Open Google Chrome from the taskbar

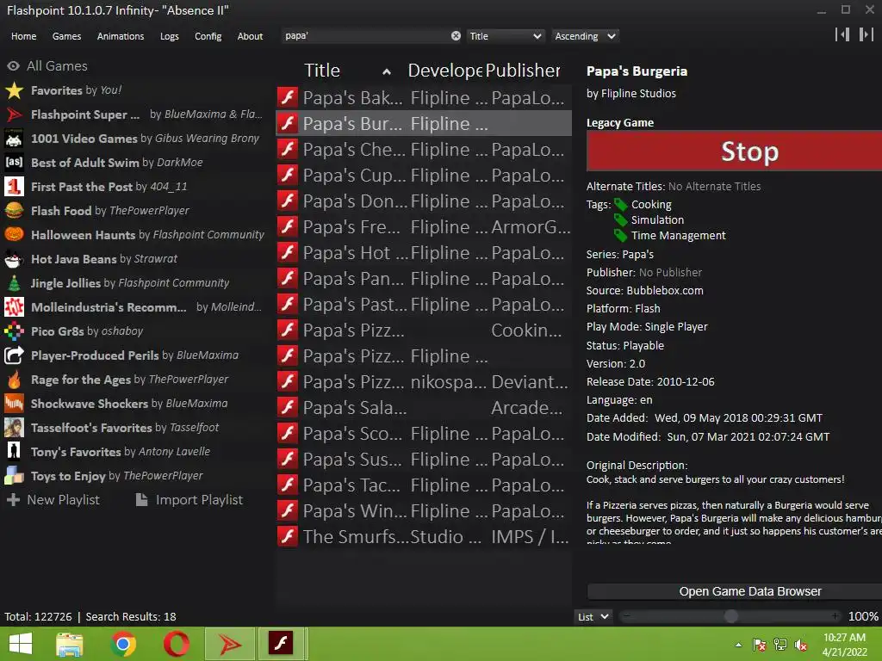click(123, 644)
